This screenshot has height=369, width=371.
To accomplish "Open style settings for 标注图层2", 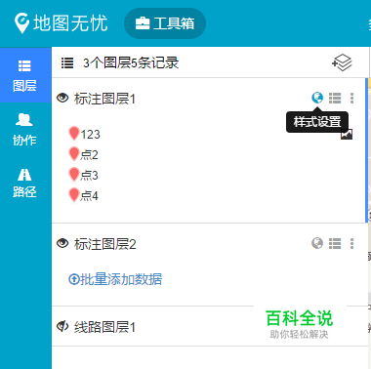I will coord(317,243).
